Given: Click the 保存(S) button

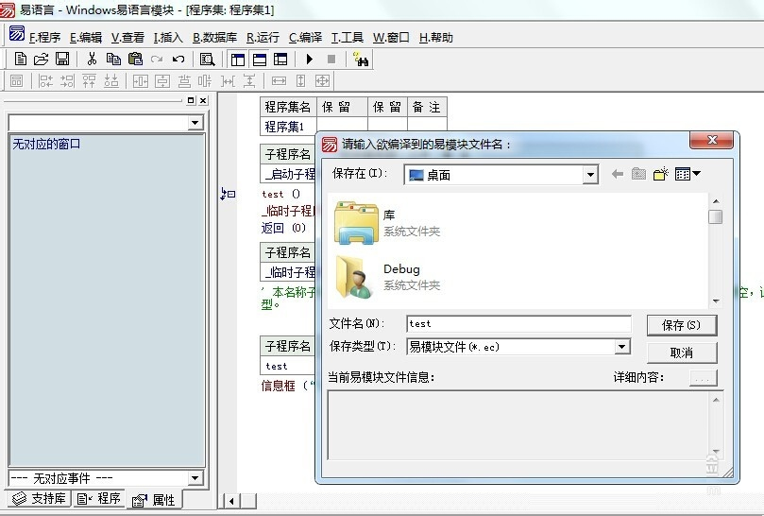Looking at the screenshot, I should [x=682, y=325].
